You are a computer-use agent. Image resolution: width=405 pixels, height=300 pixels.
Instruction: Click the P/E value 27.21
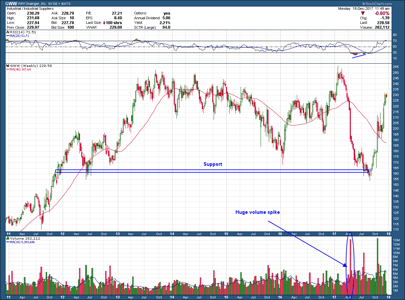(x=117, y=13)
